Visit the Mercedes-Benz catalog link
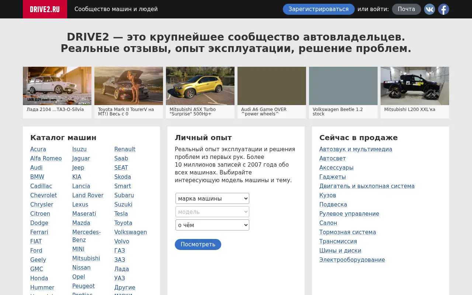472x295 pixels. coord(87,236)
